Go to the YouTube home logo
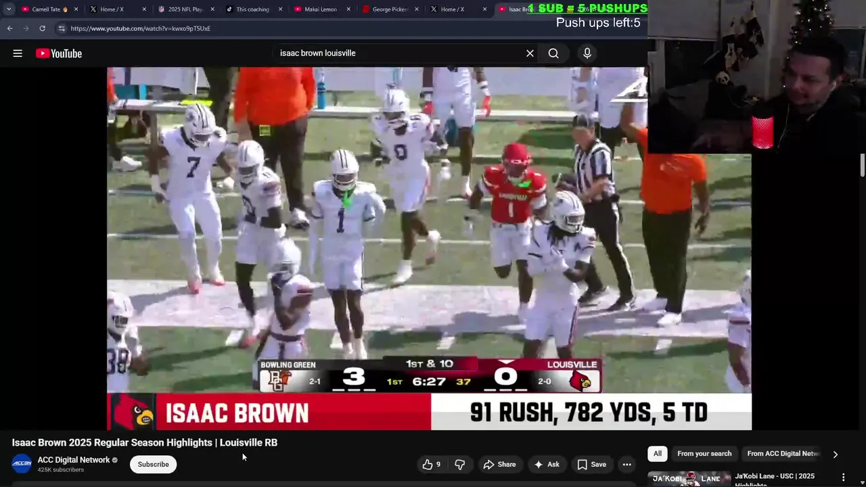Screen dimensions: 866x487 [59, 53]
